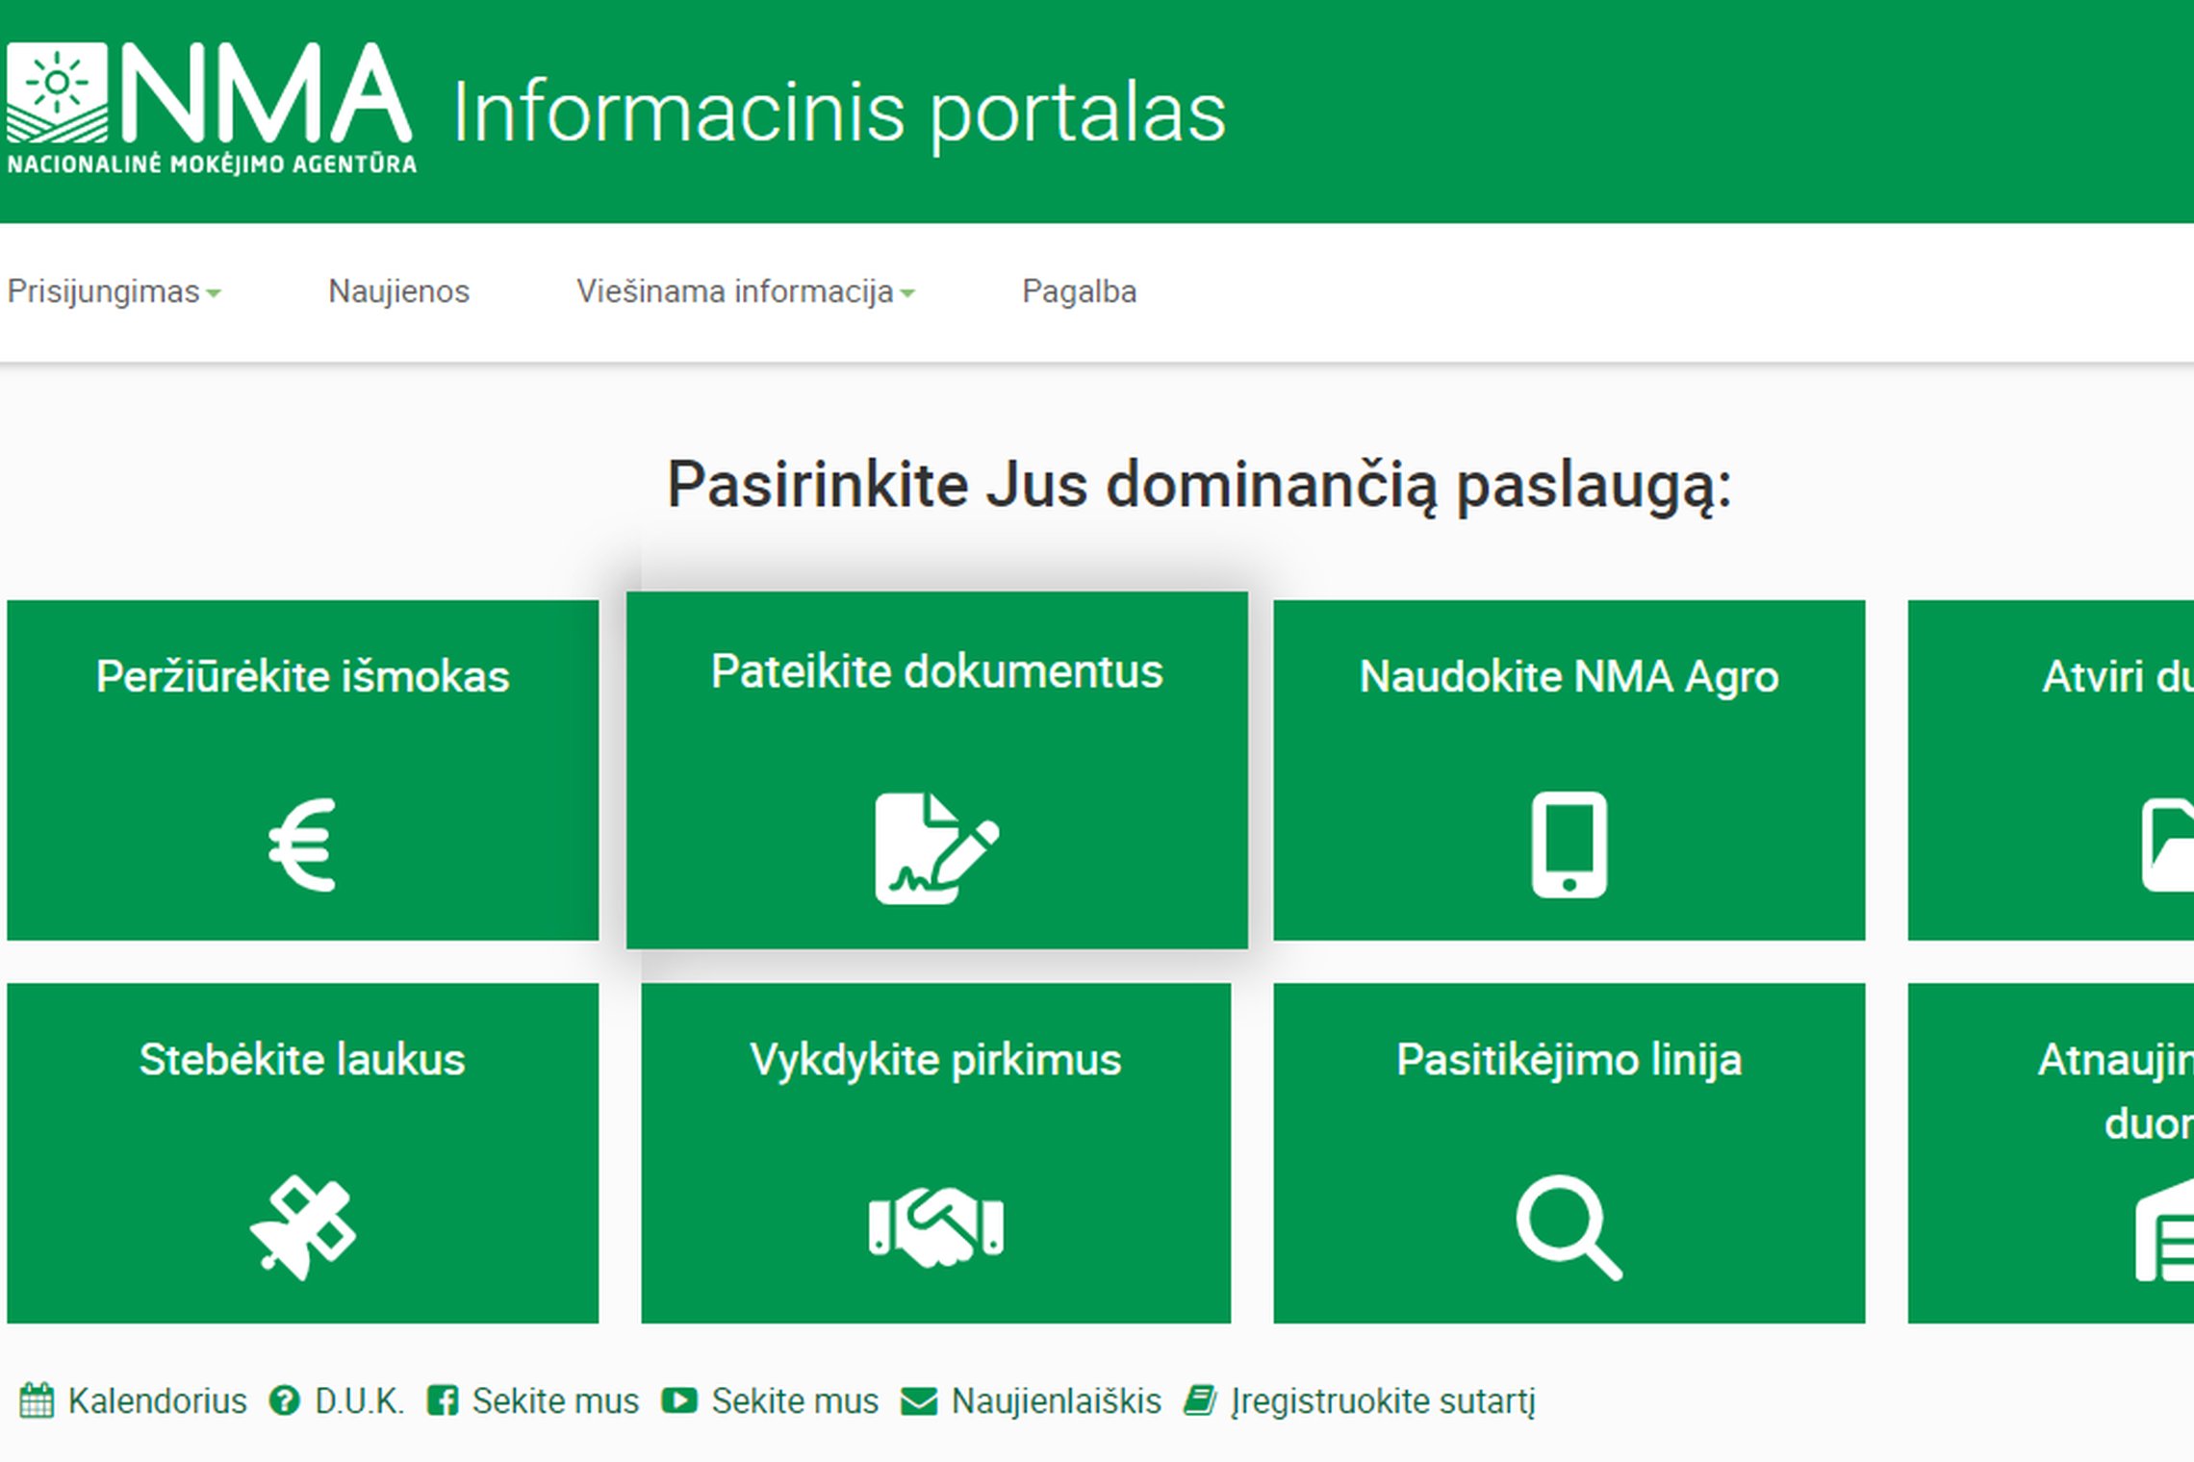Open the Naujienlaiškis link
The width and height of the screenshot is (2194, 1462).
click(x=1032, y=1401)
